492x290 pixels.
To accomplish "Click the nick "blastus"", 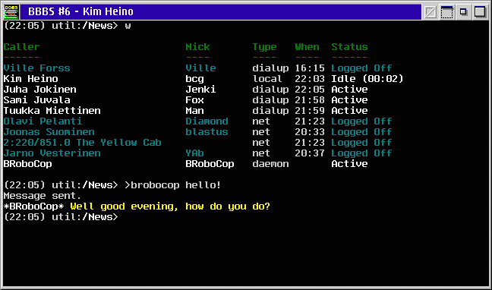I will (x=207, y=132).
